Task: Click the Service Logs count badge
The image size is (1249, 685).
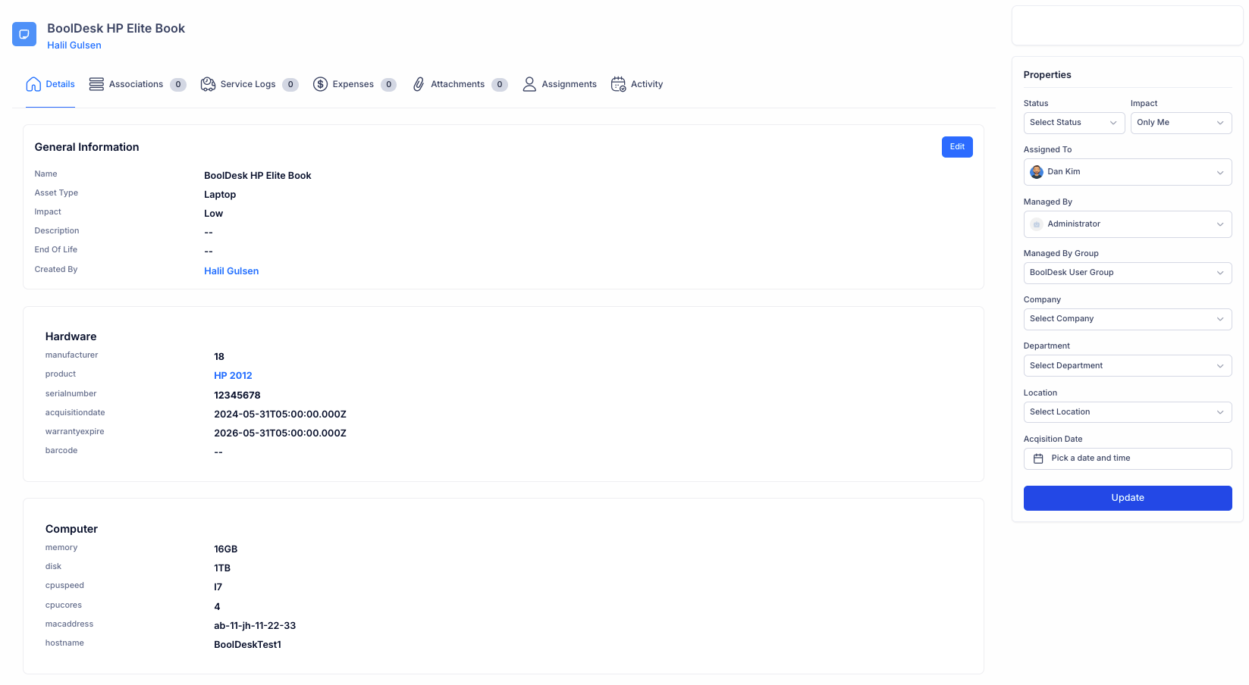Action: tap(290, 85)
